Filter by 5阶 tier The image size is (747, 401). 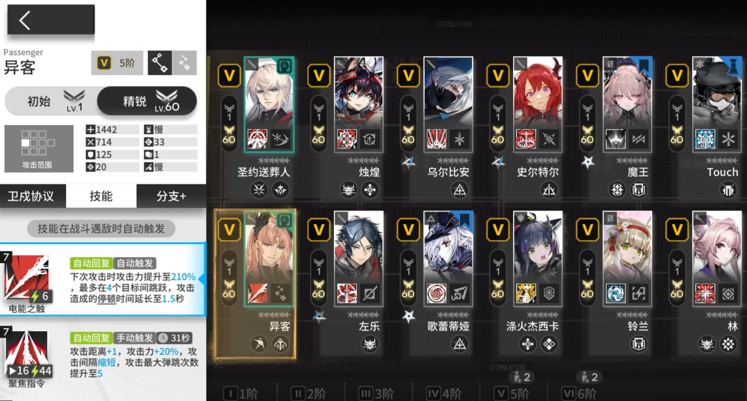[512, 393]
